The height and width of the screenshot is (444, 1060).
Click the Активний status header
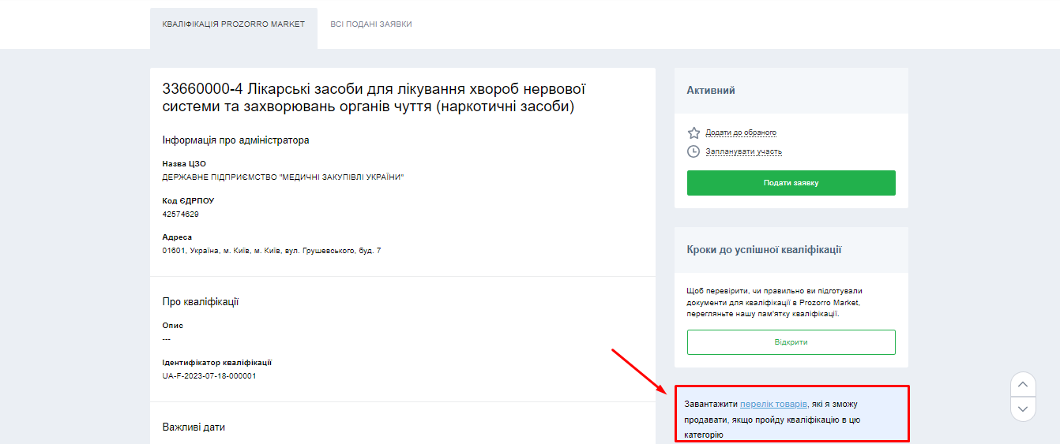click(x=711, y=91)
